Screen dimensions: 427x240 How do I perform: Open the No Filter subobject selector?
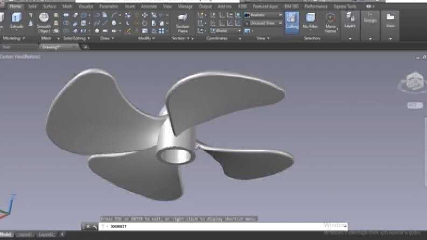pyautogui.click(x=310, y=20)
